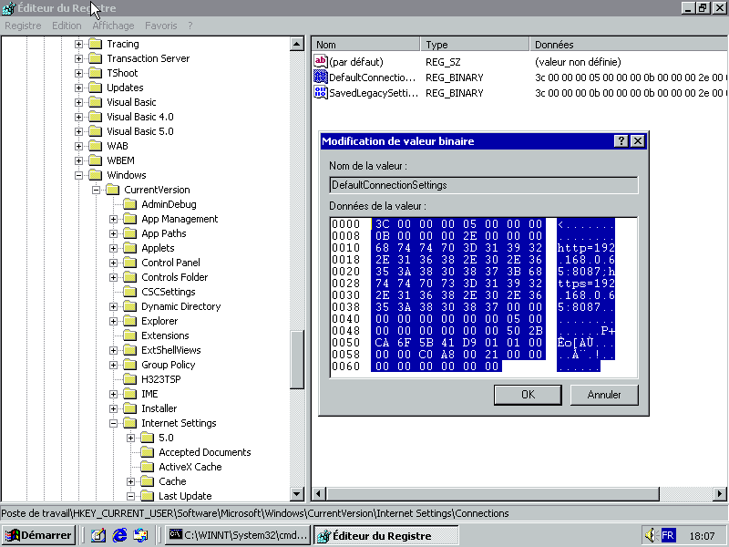Image resolution: width=729 pixels, height=547 pixels.
Task: Select the ActiveX Cache folder icon
Action: point(148,467)
